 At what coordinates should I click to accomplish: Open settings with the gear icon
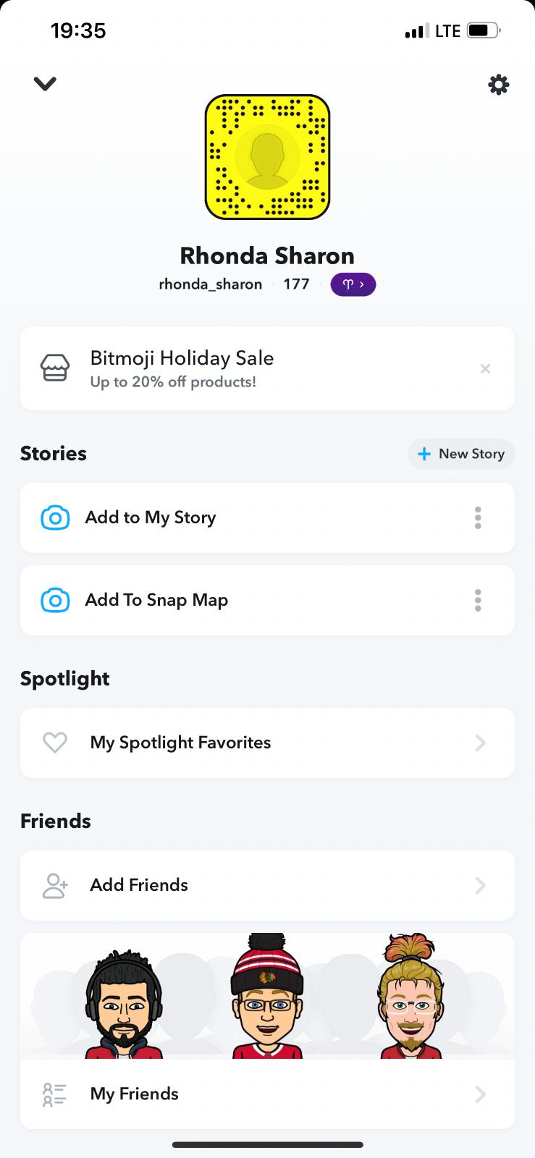coord(498,85)
